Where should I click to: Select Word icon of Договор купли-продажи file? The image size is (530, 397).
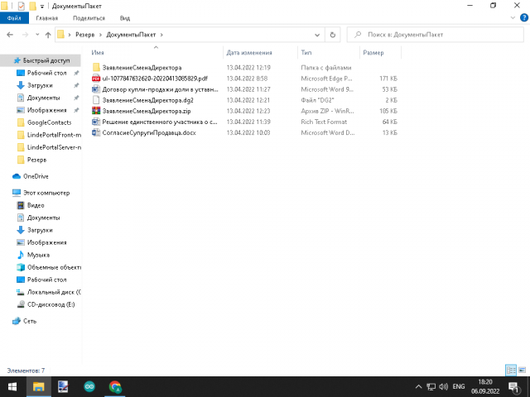(96, 89)
